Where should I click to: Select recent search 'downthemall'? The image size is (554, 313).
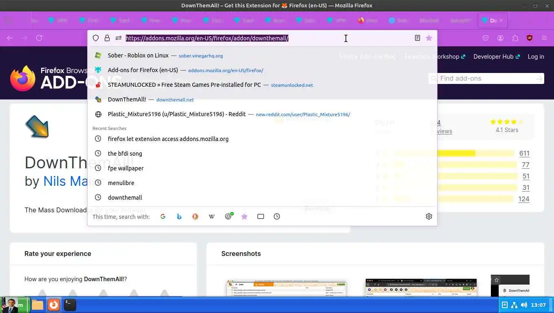(x=262, y=198)
